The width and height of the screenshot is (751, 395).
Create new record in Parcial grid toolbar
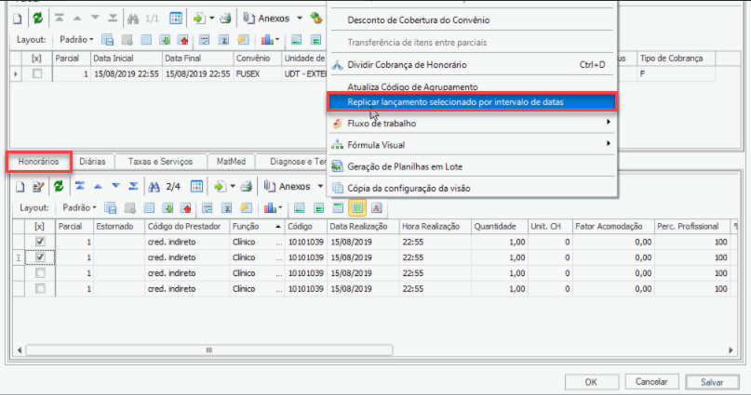point(18,20)
